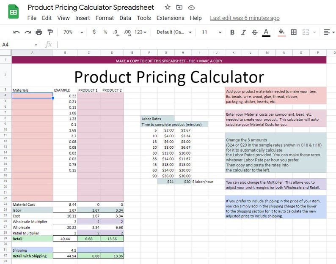Click the 'MAKE A COPY' banner row

[169, 60]
